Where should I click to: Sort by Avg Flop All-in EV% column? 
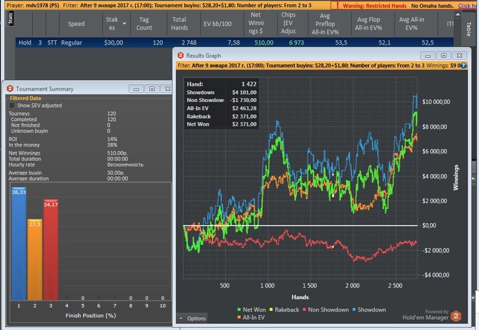pos(368,23)
